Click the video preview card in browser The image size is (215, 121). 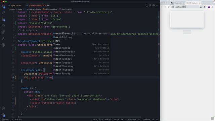187,19
